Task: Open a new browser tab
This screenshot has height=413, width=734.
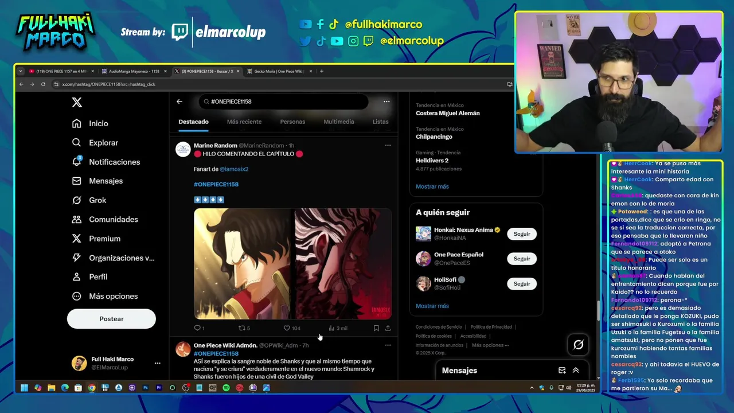Action: tap(322, 71)
